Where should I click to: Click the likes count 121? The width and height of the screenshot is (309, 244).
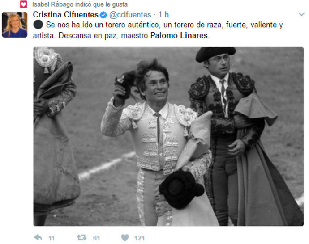pyautogui.click(x=140, y=238)
